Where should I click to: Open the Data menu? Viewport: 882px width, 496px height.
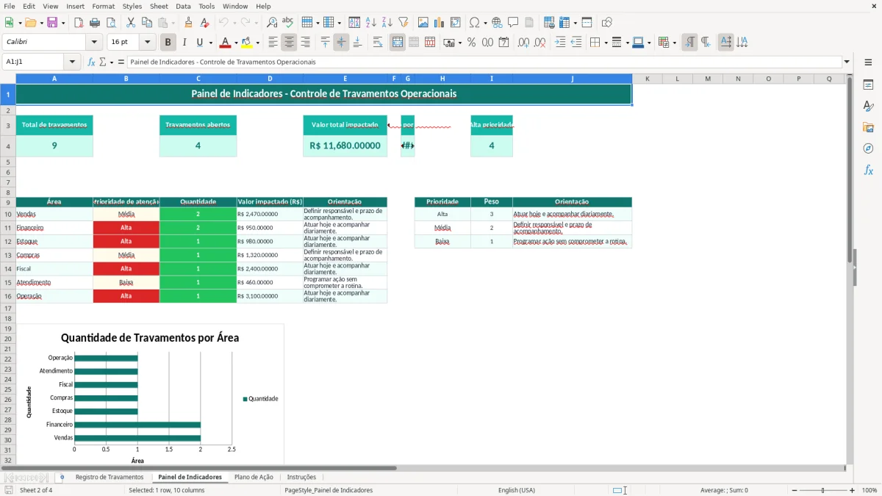point(183,6)
